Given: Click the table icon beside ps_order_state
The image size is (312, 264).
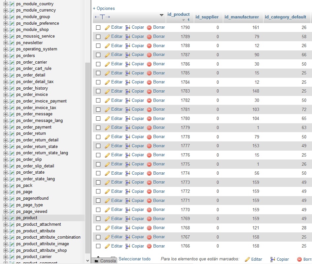Looking at the screenshot, I should (12, 172).
